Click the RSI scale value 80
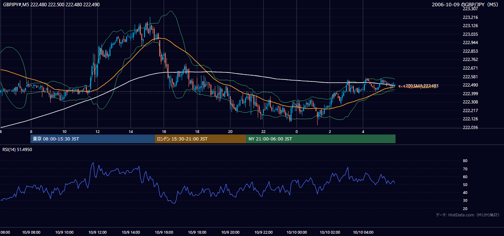The height and width of the screenshot is (236, 504). point(465,161)
